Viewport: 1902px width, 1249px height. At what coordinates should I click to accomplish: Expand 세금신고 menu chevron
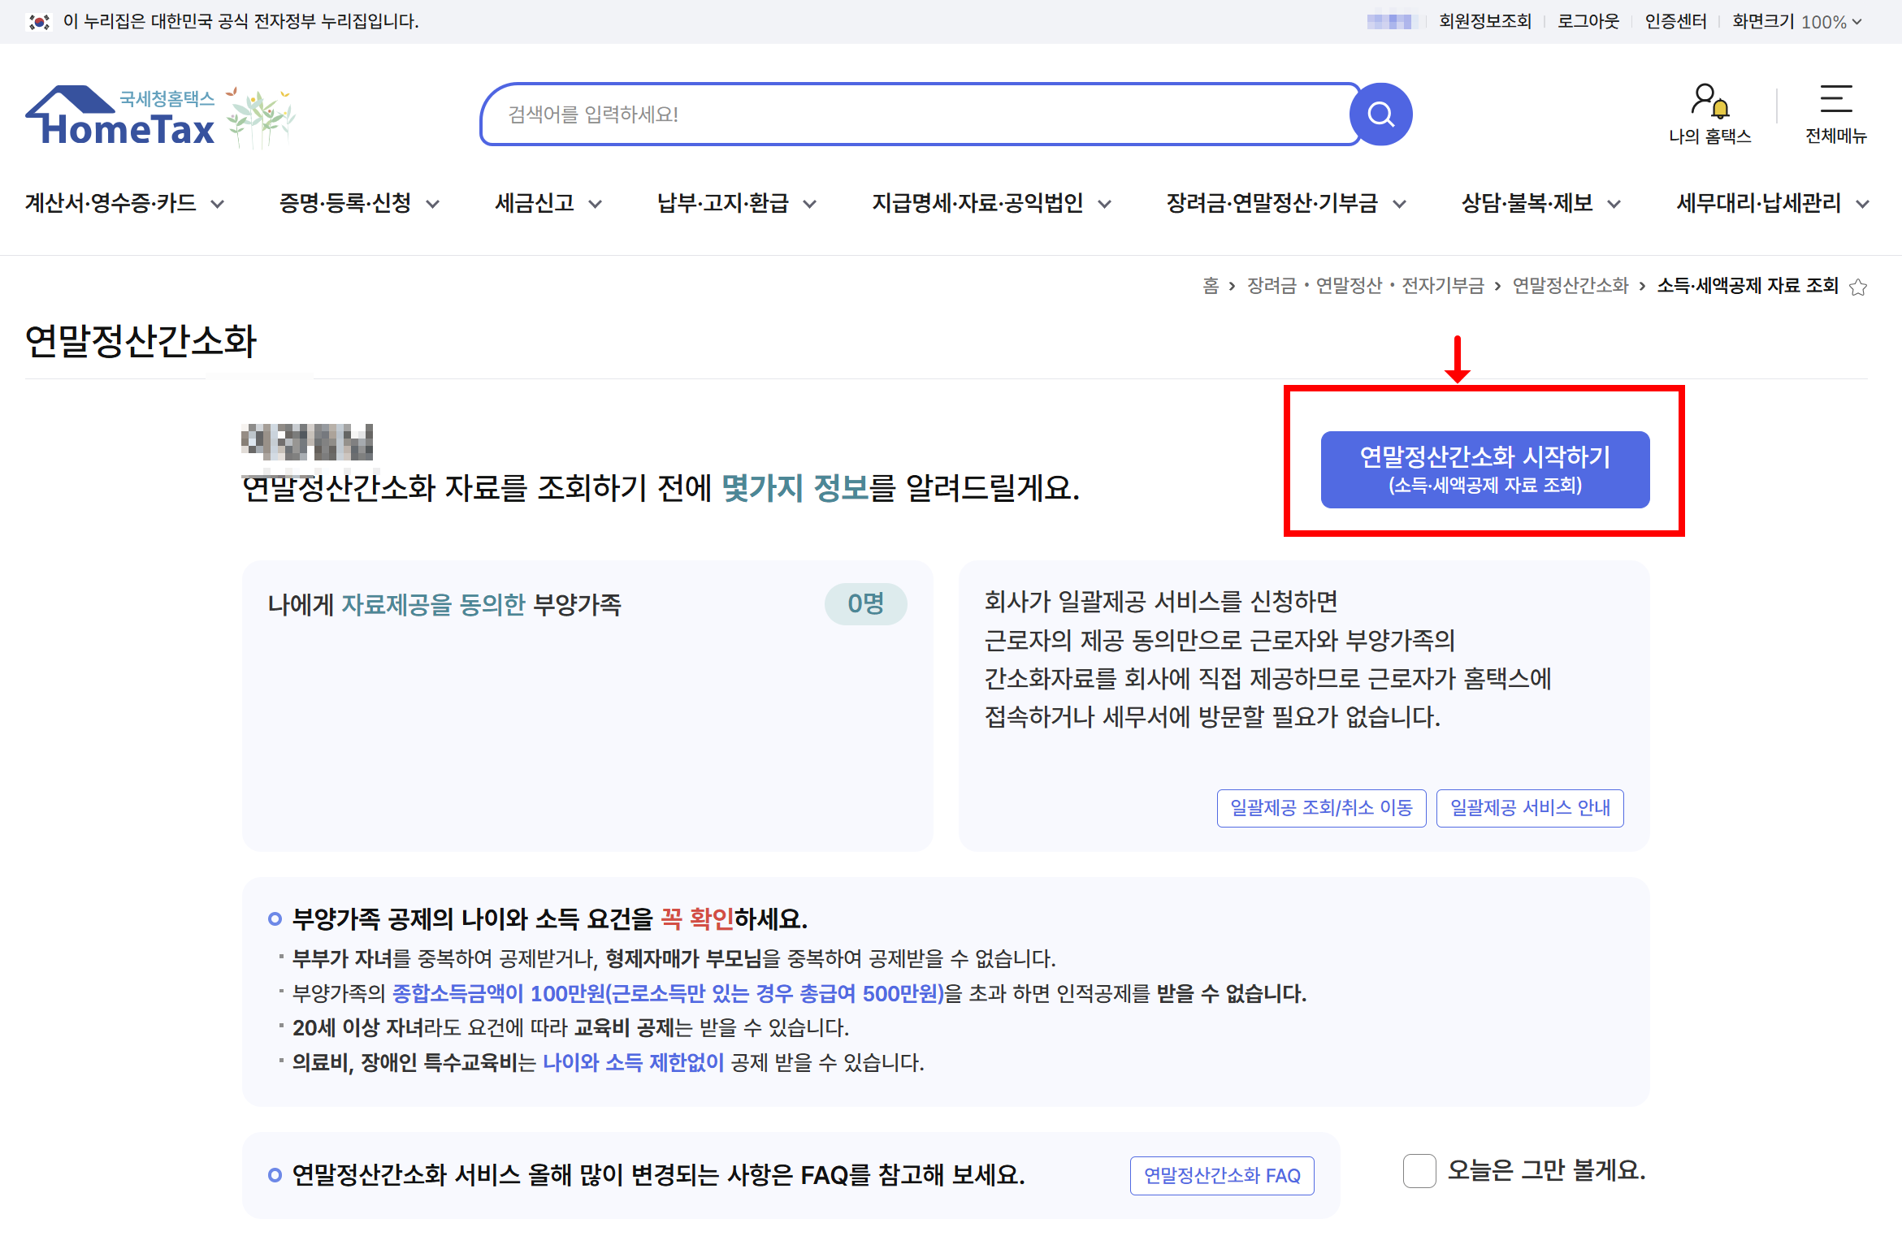(596, 204)
